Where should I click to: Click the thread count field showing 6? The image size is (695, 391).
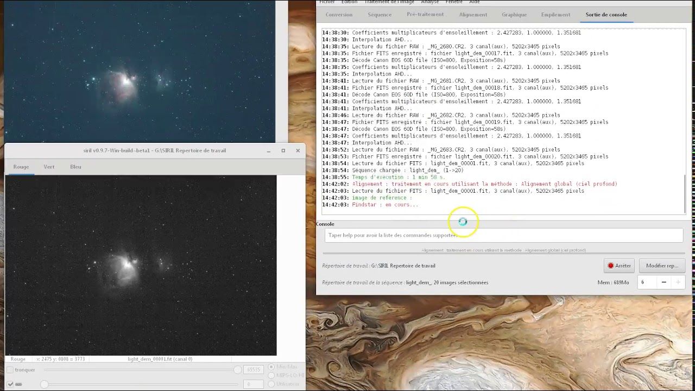click(647, 282)
